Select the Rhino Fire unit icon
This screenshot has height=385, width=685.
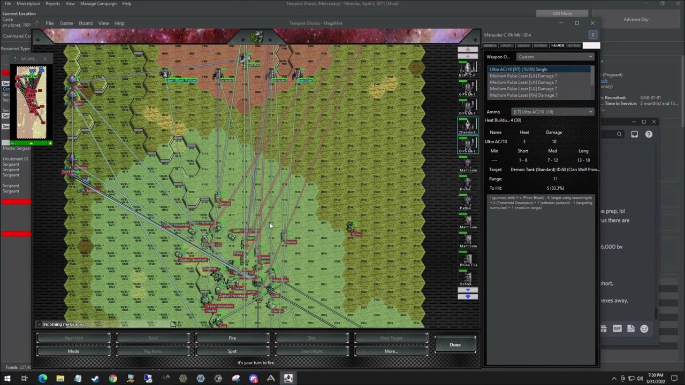click(x=468, y=258)
